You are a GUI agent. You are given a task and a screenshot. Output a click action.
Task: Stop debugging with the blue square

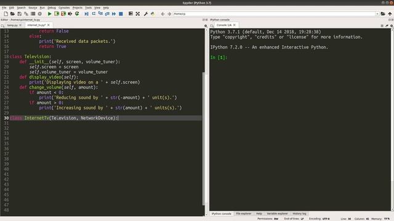point(121,14)
